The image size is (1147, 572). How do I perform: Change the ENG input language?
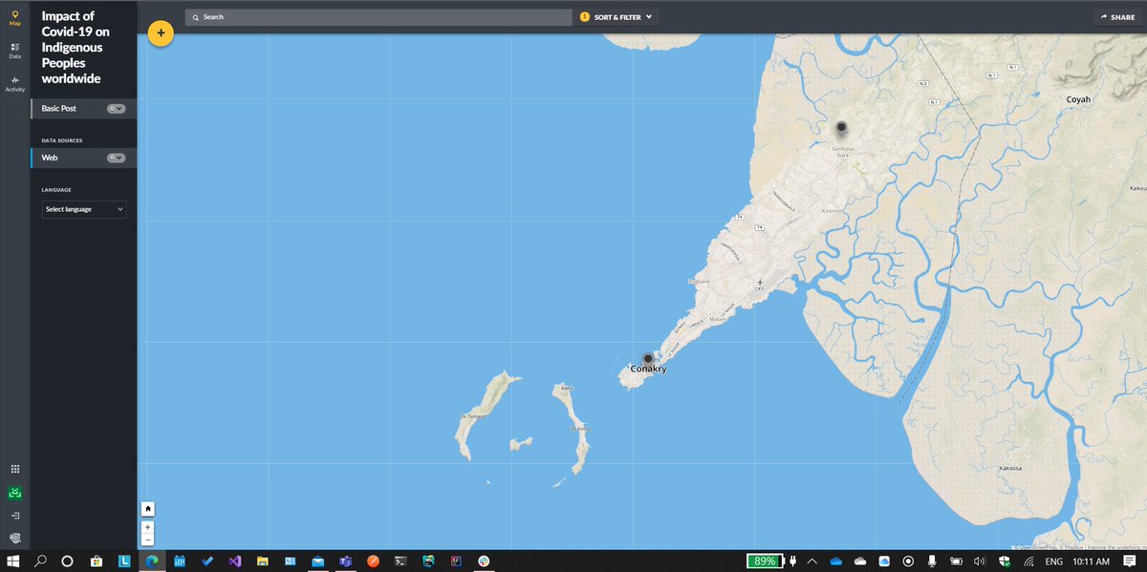click(1054, 561)
